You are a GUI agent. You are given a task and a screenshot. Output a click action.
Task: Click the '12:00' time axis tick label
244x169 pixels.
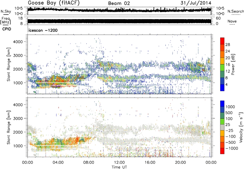click(119, 163)
